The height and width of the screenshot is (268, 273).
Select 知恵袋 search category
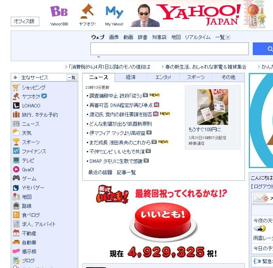point(159,37)
